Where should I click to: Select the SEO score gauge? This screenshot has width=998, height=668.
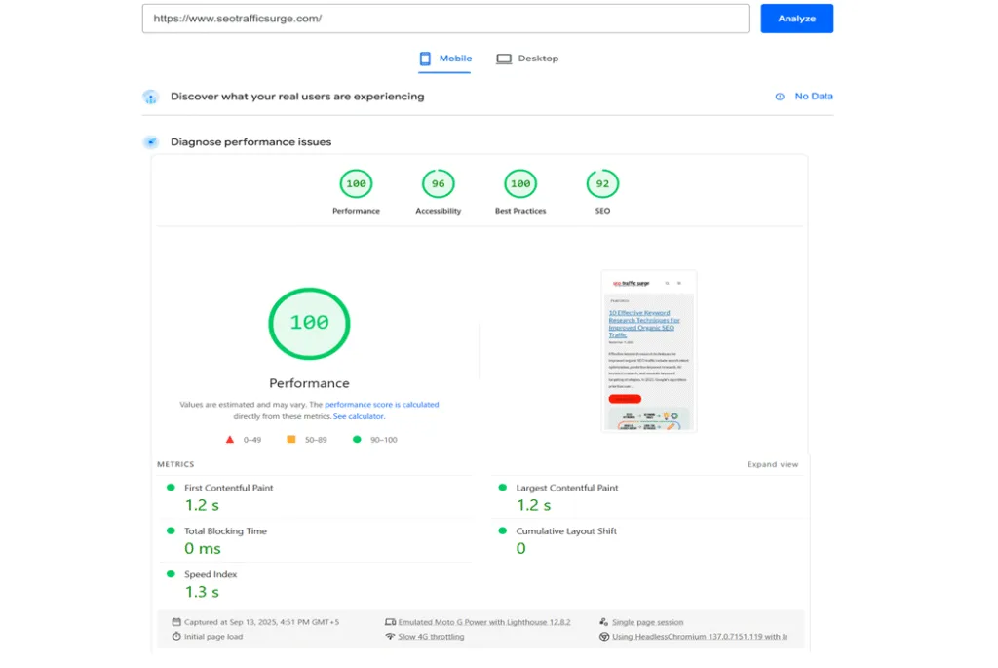[602, 183]
